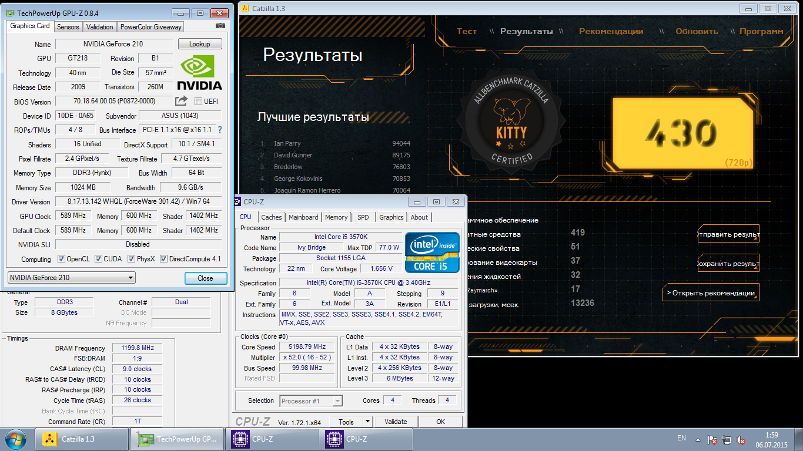Screen dimensions: 803x451
Task: Open CPU-Z About tab
Action: [419, 217]
